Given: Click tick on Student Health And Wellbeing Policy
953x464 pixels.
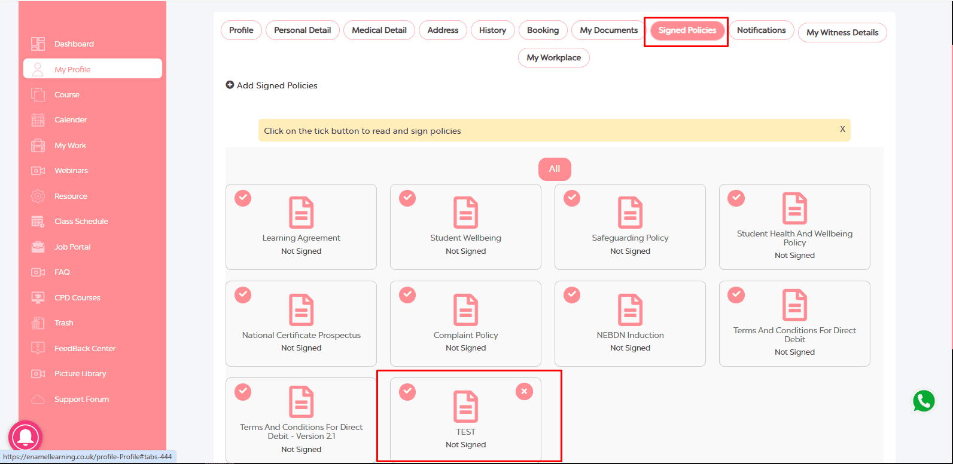Looking at the screenshot, I should click(x=736, y=198).
